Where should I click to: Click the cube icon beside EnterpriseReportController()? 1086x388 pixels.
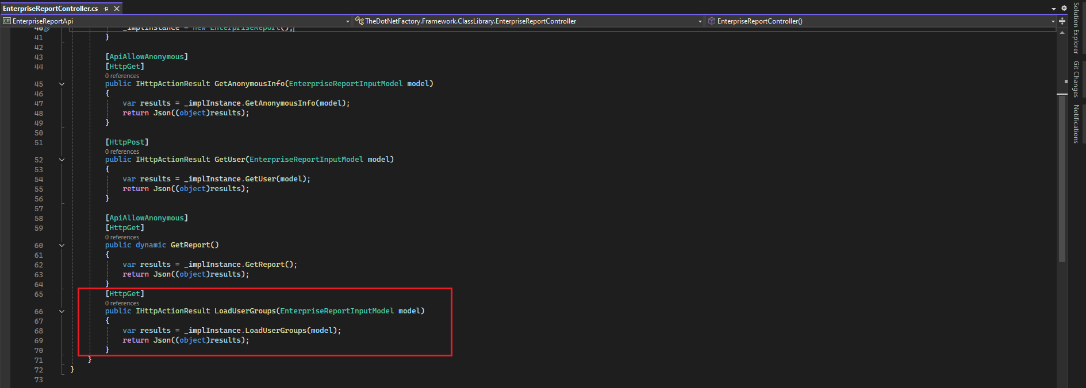(712, 21)
